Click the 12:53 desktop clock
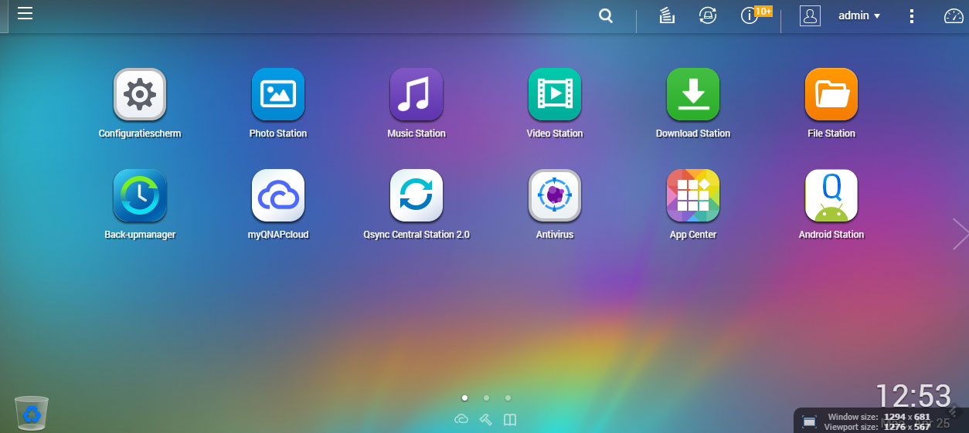The width and height of the screenshot is (969, 433). (913, 396)
